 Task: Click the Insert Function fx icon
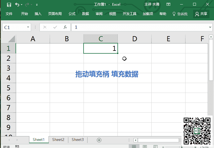(x=65, y=27)
